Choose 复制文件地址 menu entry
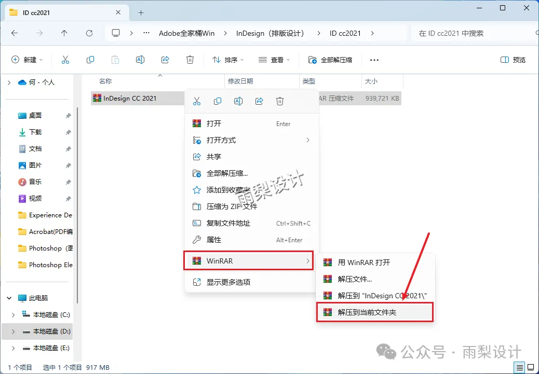Viewport: 539px width, 374px height. point(252,223)
